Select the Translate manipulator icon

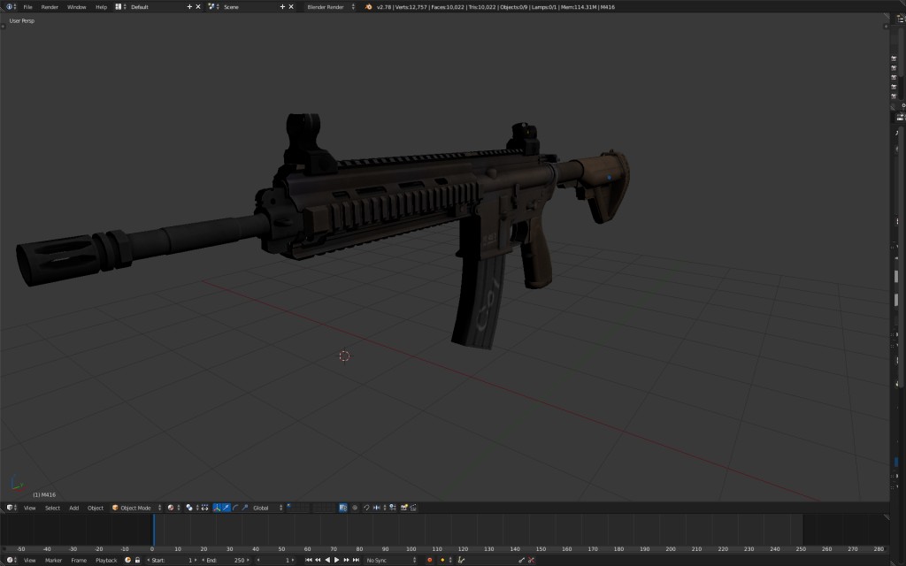226,507
